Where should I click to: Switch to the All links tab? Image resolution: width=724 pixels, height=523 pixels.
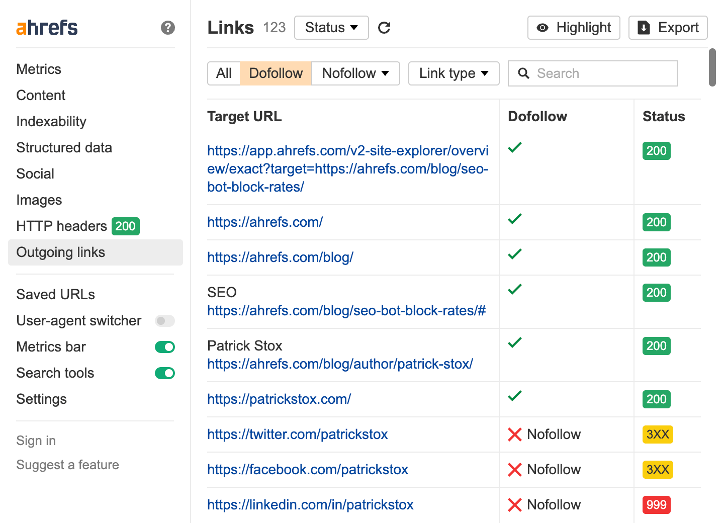point(224,73)
